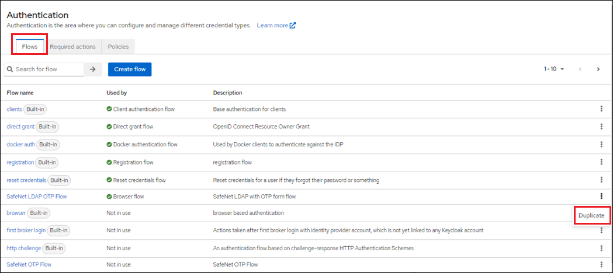
Task: Switch to the Required actions tab
Action: (x=72, y=47)
